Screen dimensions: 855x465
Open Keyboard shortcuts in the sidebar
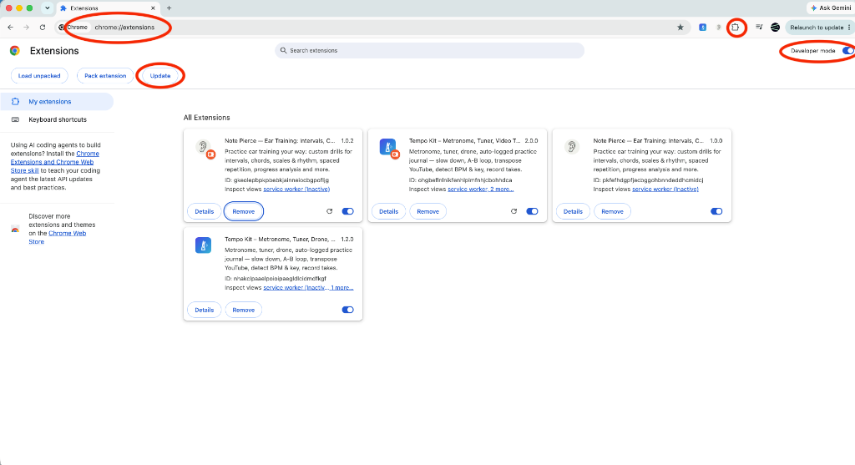coord(57,119)
